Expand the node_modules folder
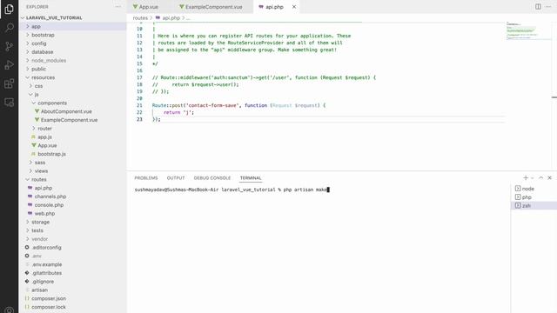 (72, 60)
